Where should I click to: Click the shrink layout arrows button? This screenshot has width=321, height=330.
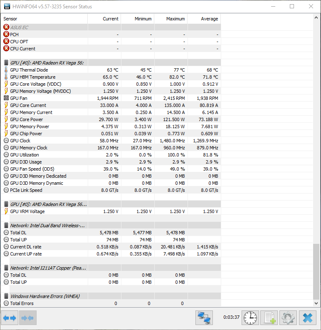(28, 318)
